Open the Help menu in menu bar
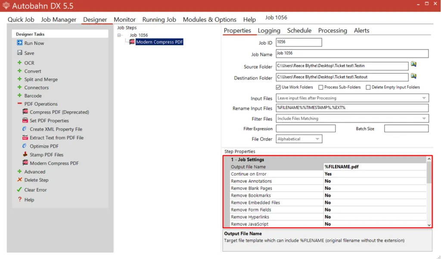Image resolution: width=441 pixels, height=259 pixels. tap(249, 19)
